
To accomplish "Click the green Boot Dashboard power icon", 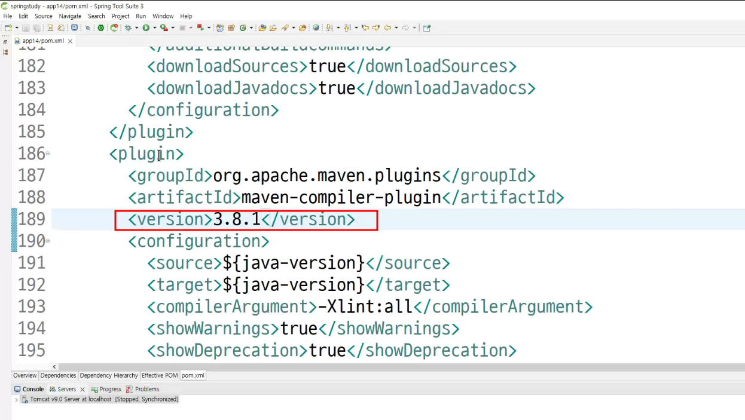I will point(100,27).
